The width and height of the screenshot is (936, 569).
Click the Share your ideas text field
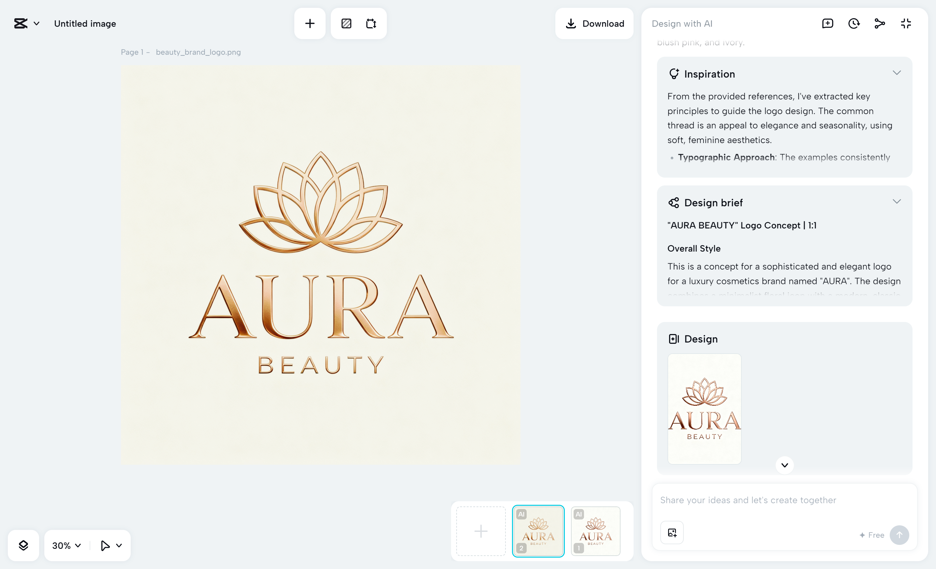click(x=784, y=500)
